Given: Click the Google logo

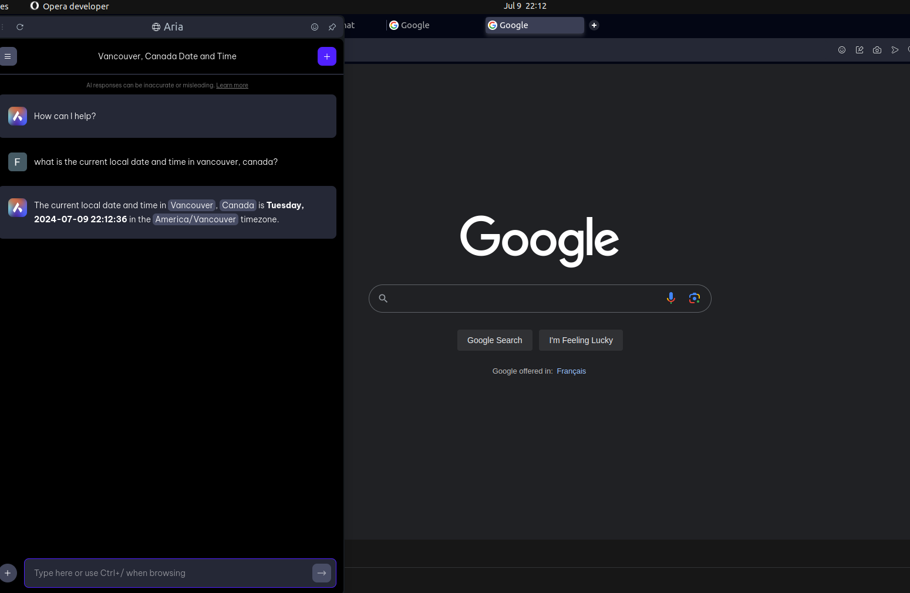Looking at the screenshot, I should (x=540, y=241).
